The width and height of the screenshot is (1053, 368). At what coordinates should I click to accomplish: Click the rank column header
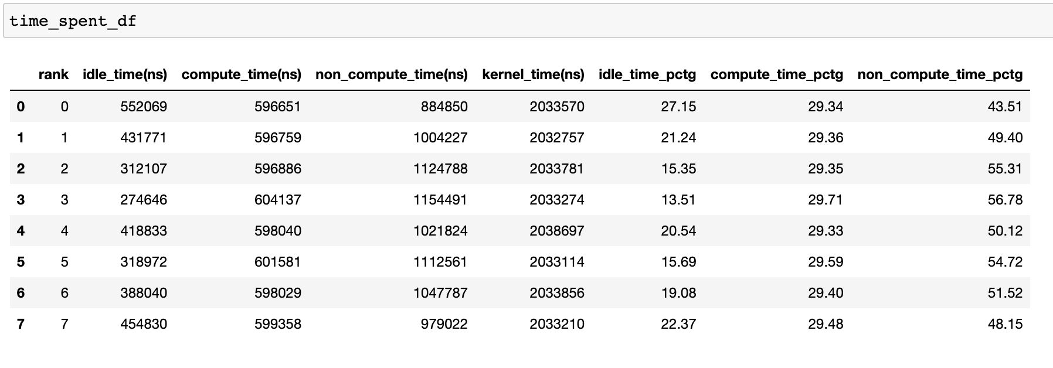click(x=53, y=74)
